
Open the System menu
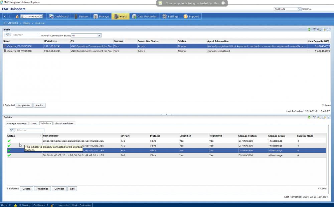coord(81,16)
